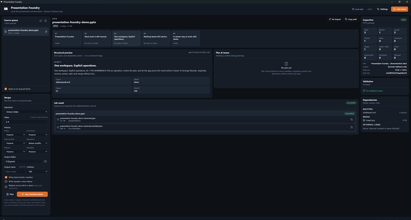
Task: Expand the Collision dropdown set to Fail
Action: [x=37, y=171]
